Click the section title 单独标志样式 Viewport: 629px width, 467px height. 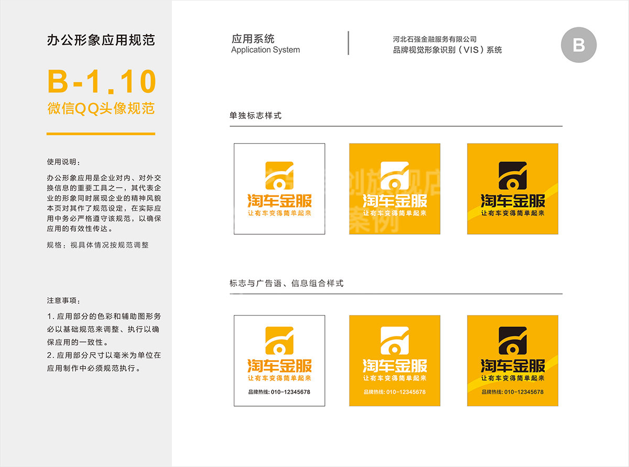coord(255,115)
